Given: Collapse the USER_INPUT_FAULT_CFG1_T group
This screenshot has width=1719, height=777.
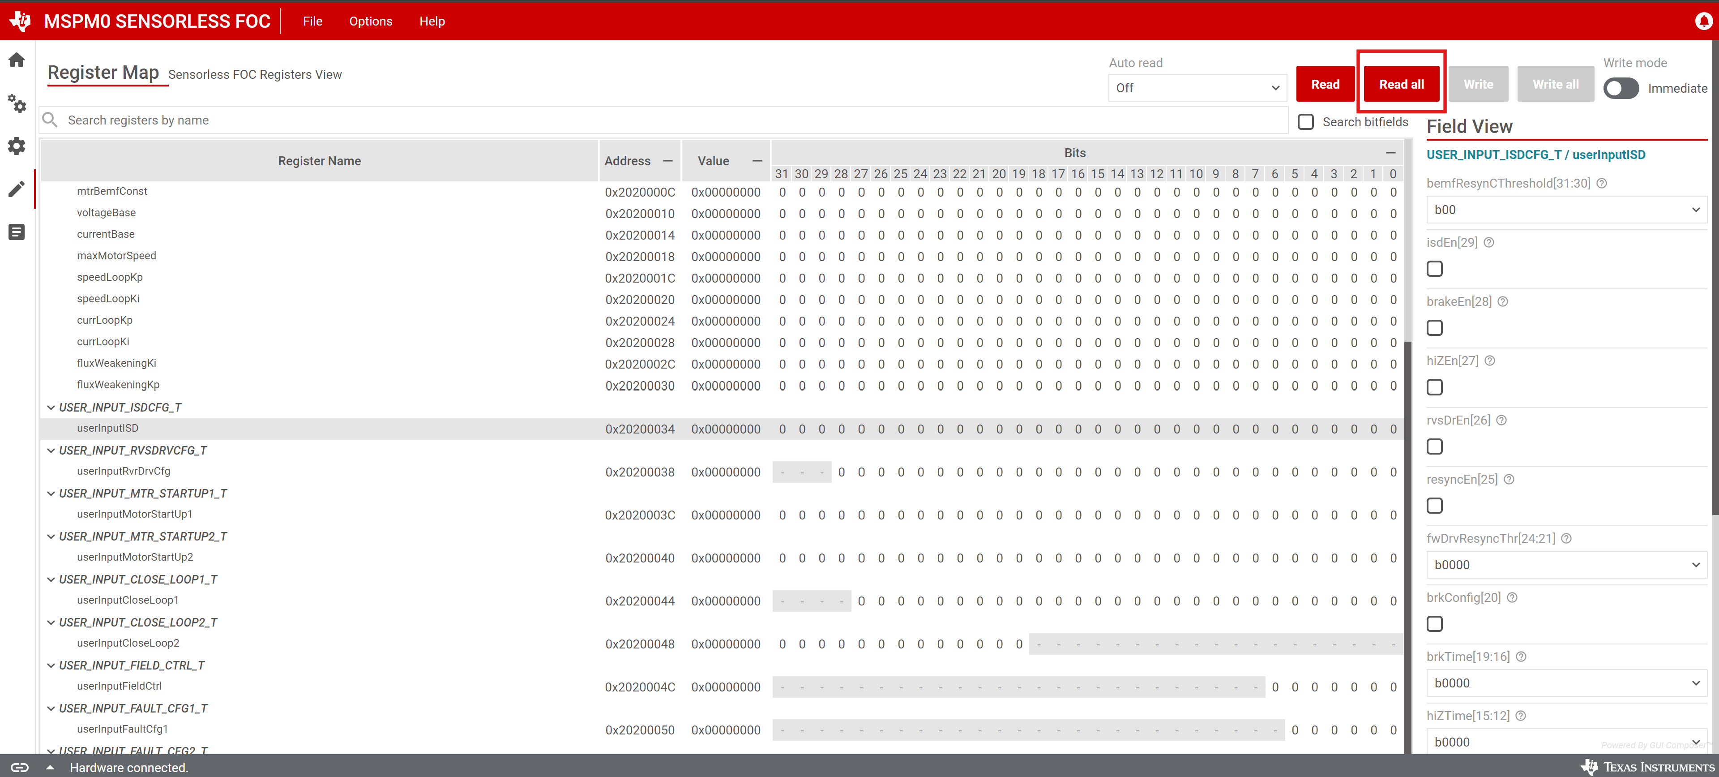Looking at the screenshot, I should tap(51, 708).
